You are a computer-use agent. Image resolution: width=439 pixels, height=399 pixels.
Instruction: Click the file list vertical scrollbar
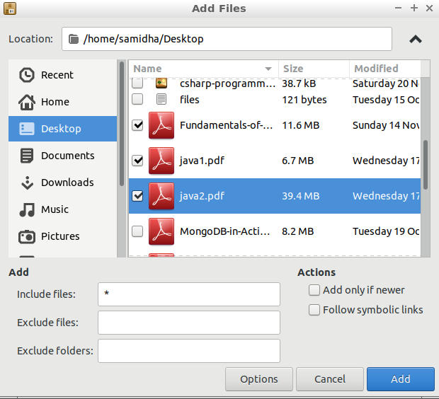click(x=426, y=165)
